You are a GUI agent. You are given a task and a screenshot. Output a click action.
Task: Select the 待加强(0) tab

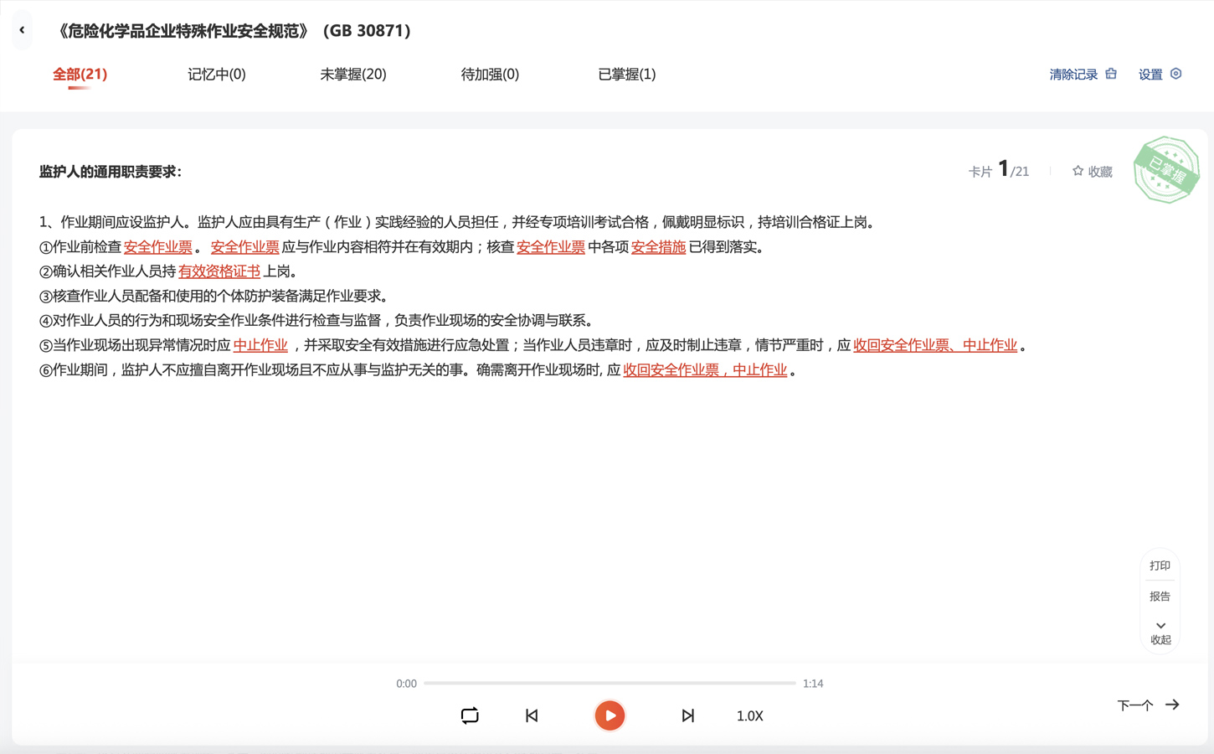(x=490, y=75)
